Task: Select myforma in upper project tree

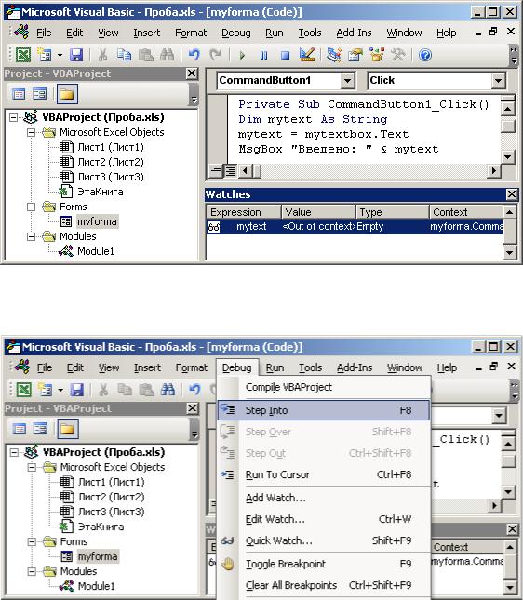Action: (x=98, y=222)
